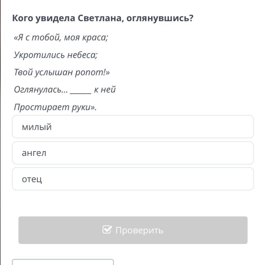Screen dimensions: 265x265
Task: Click the word «оглянувшись?» in the heading
Action: [160, 18]
